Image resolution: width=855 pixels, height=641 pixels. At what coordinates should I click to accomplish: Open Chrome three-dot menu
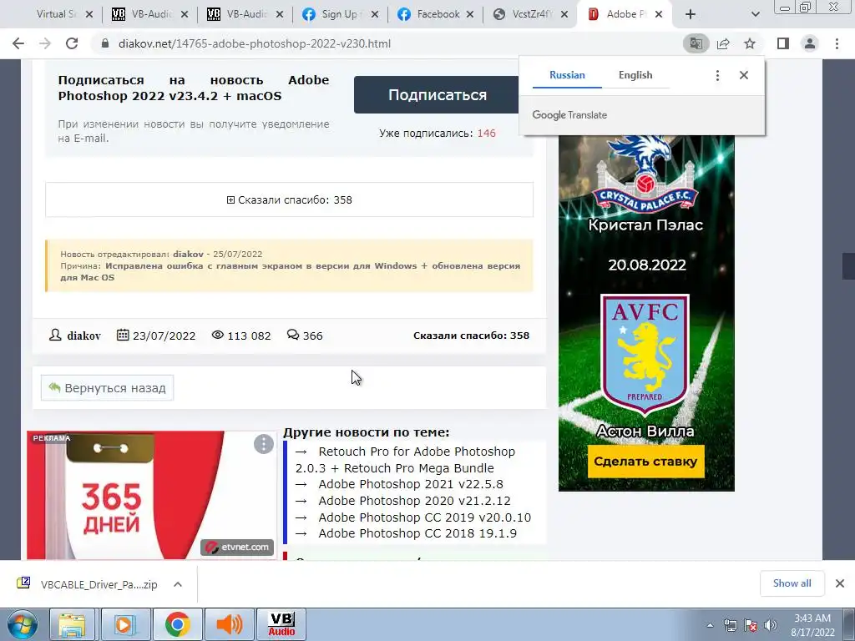[837, 43]
